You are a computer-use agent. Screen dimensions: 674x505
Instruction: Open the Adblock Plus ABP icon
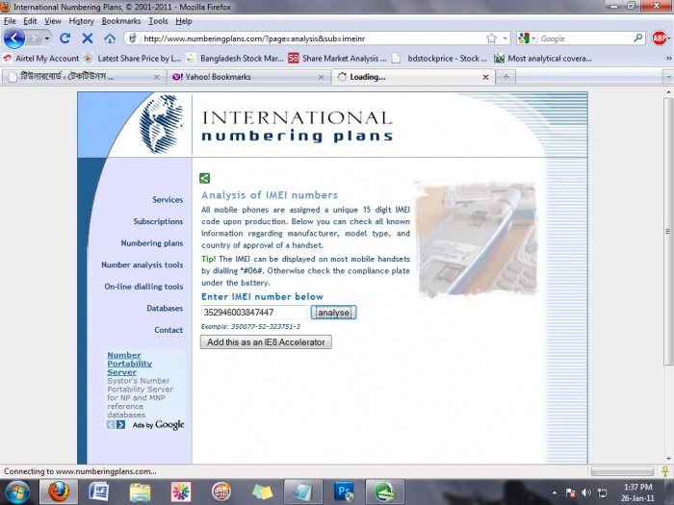(x=659, y=38)
